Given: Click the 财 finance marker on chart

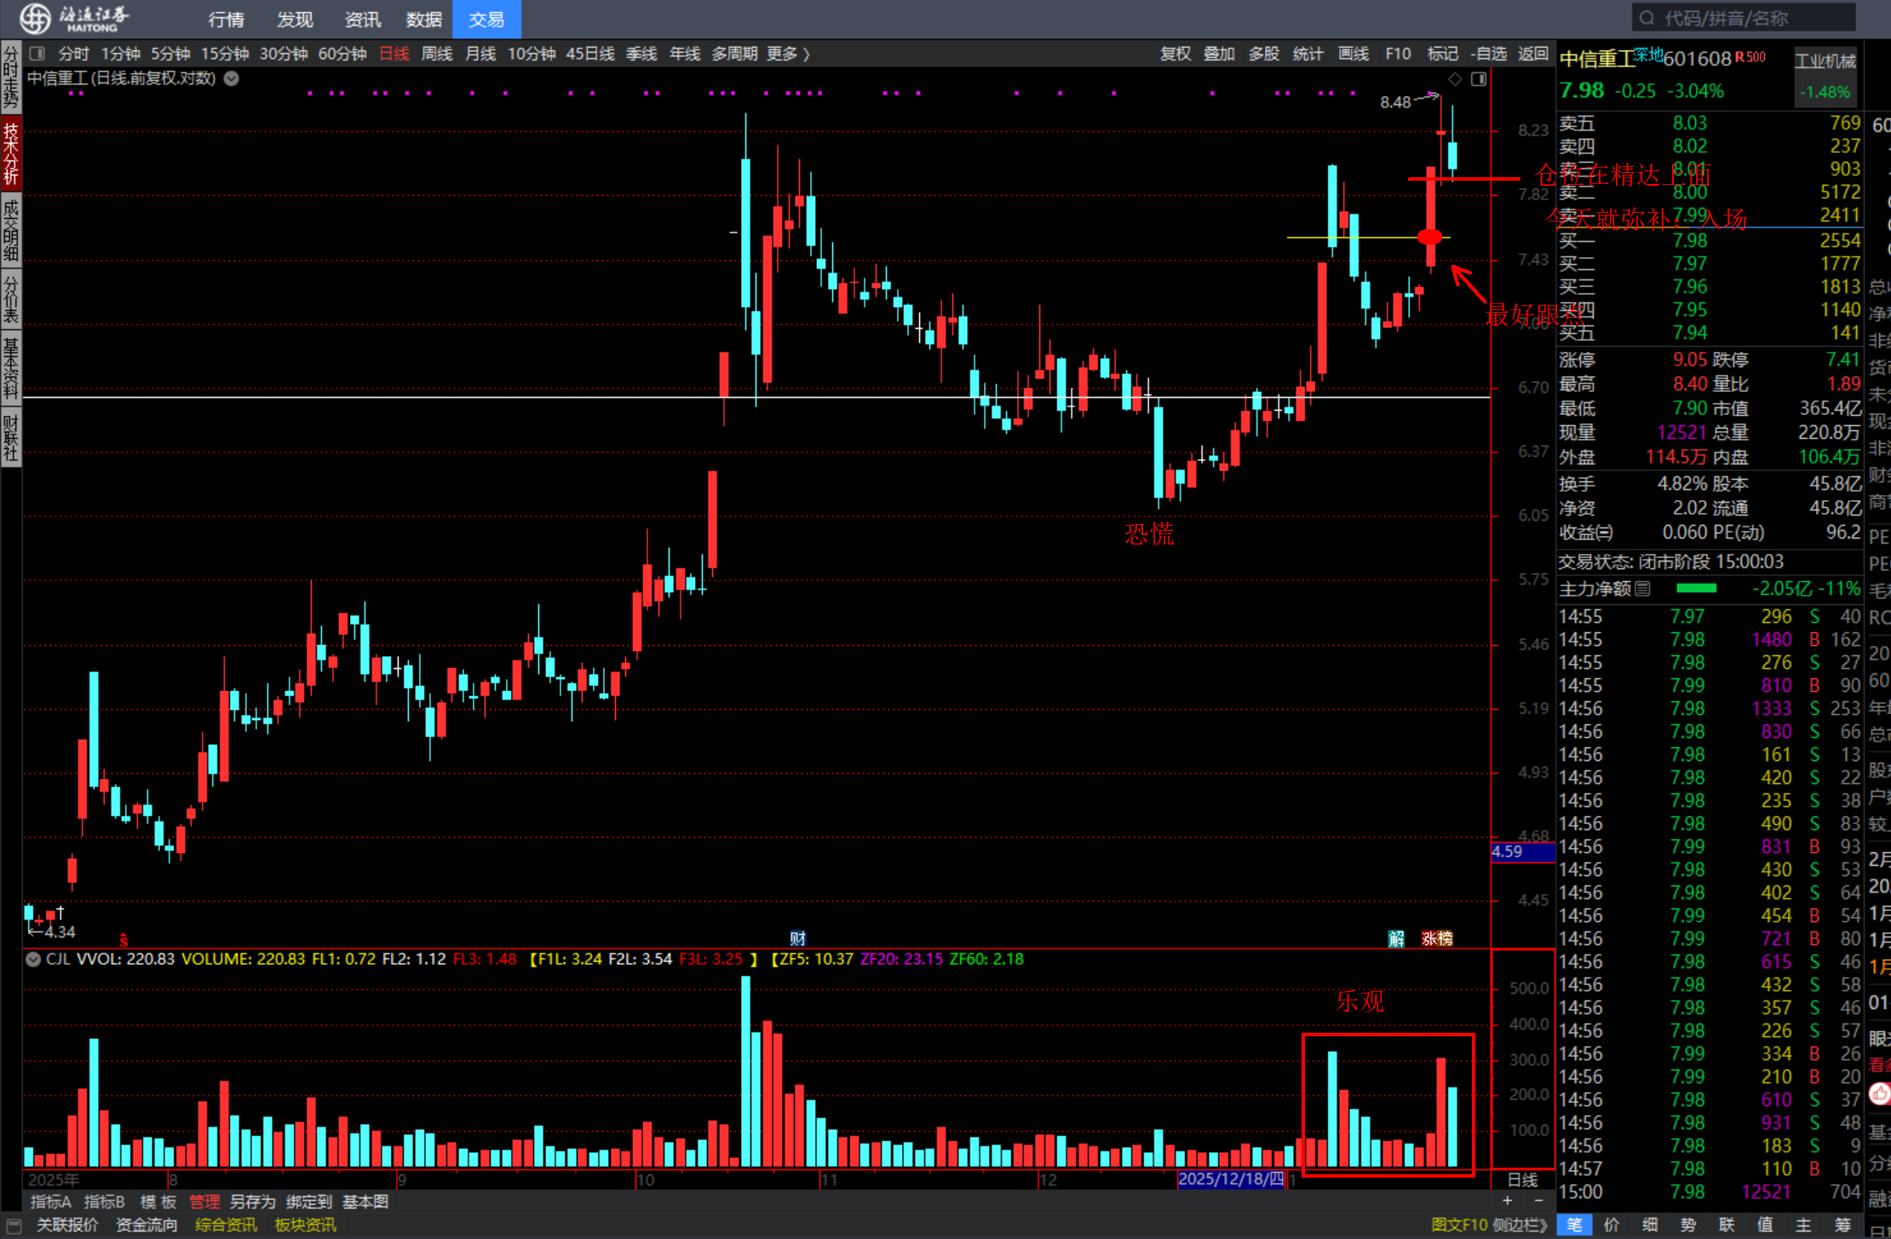Looking at the screenshot, I should pos(797,938).
